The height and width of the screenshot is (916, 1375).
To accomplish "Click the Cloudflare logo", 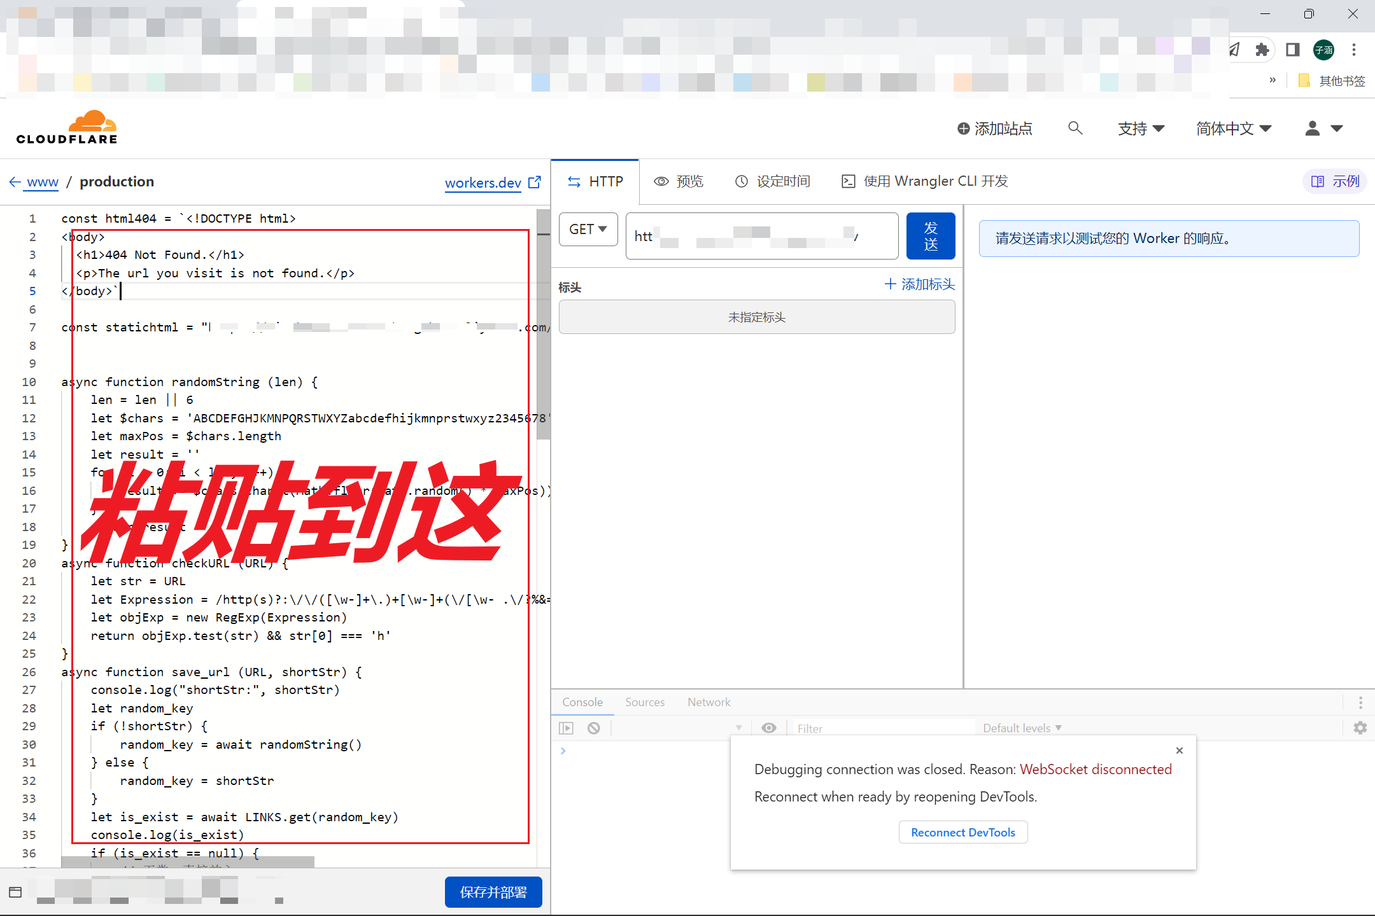I will [x=67, y=127].
